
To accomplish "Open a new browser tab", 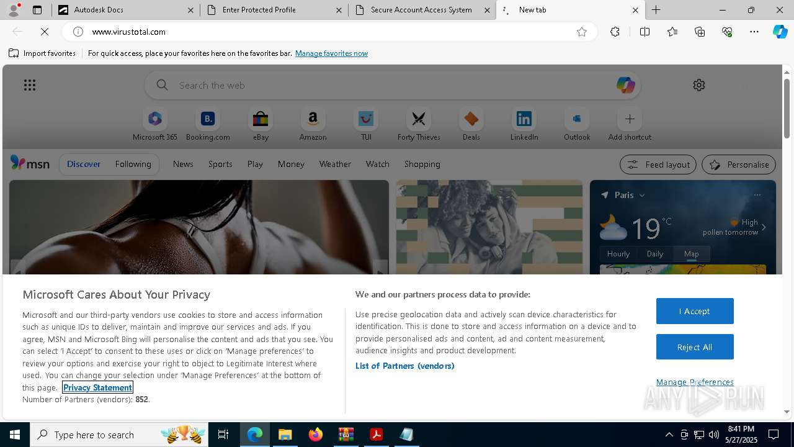I will (656, 10).
